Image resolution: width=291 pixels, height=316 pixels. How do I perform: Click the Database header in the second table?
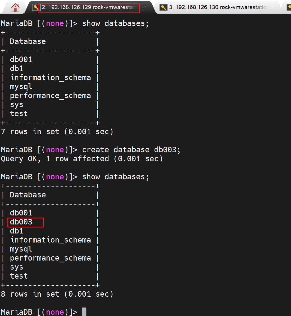click(28, 195)
